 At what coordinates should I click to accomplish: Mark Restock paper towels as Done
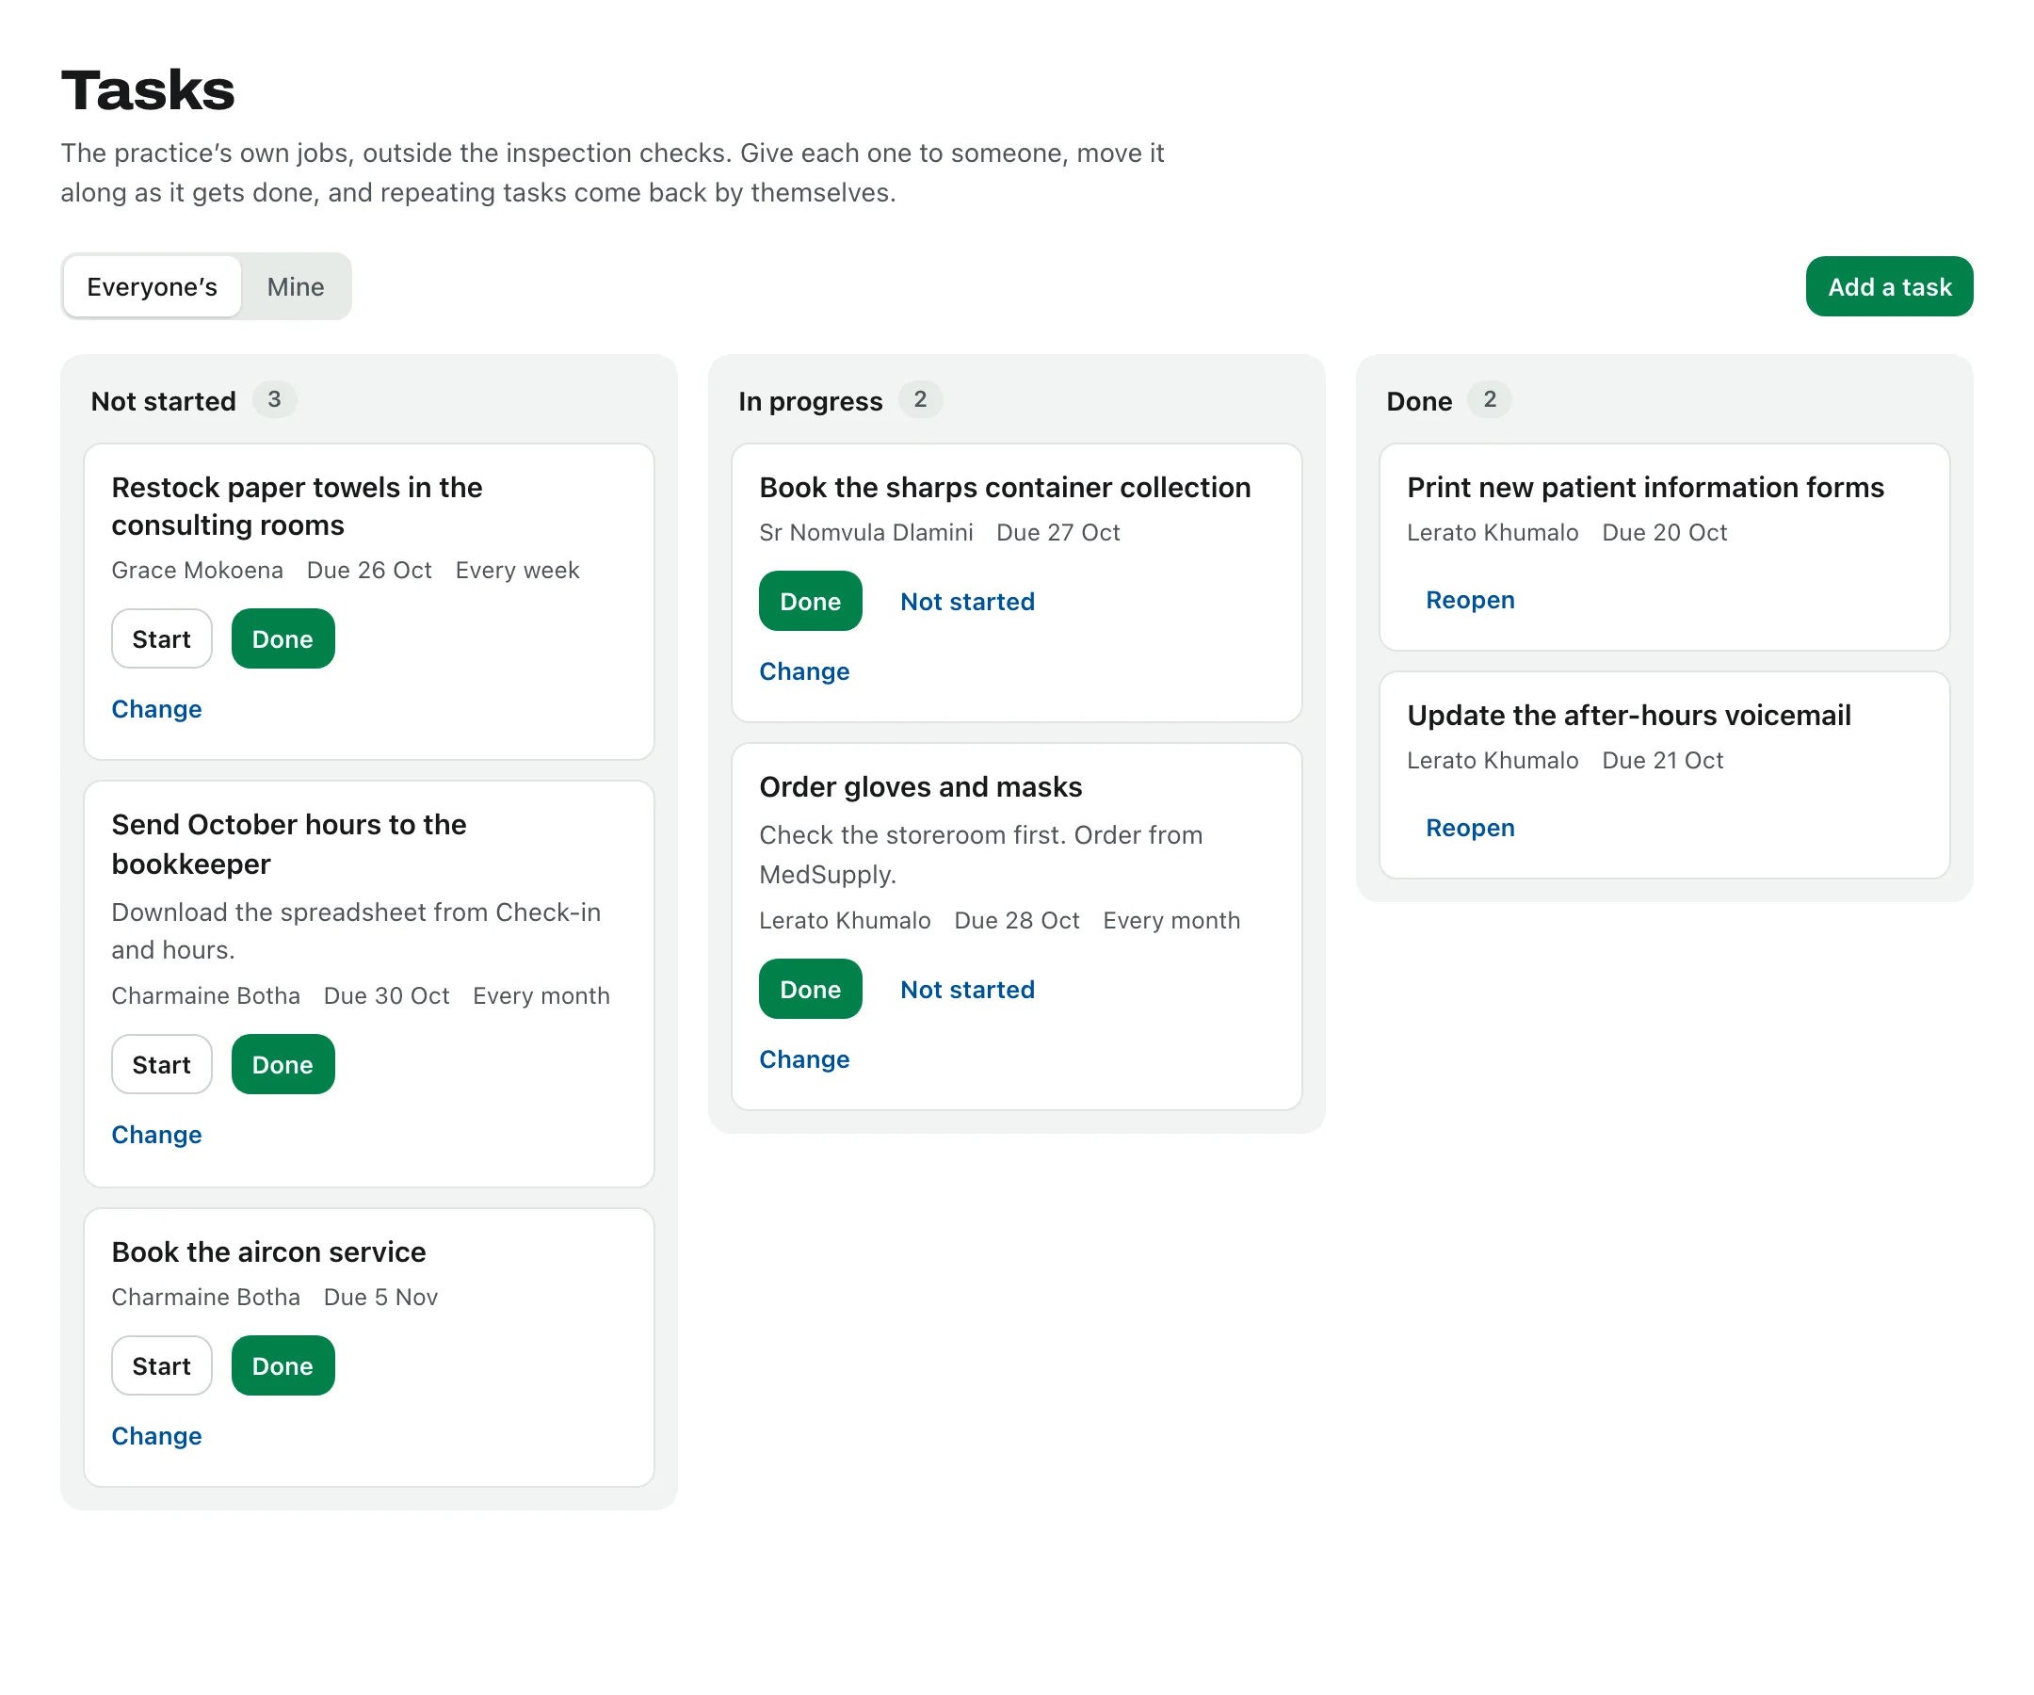282,639
